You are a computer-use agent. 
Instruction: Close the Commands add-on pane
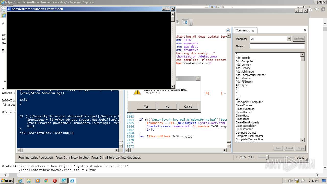[x=305, y=30]
